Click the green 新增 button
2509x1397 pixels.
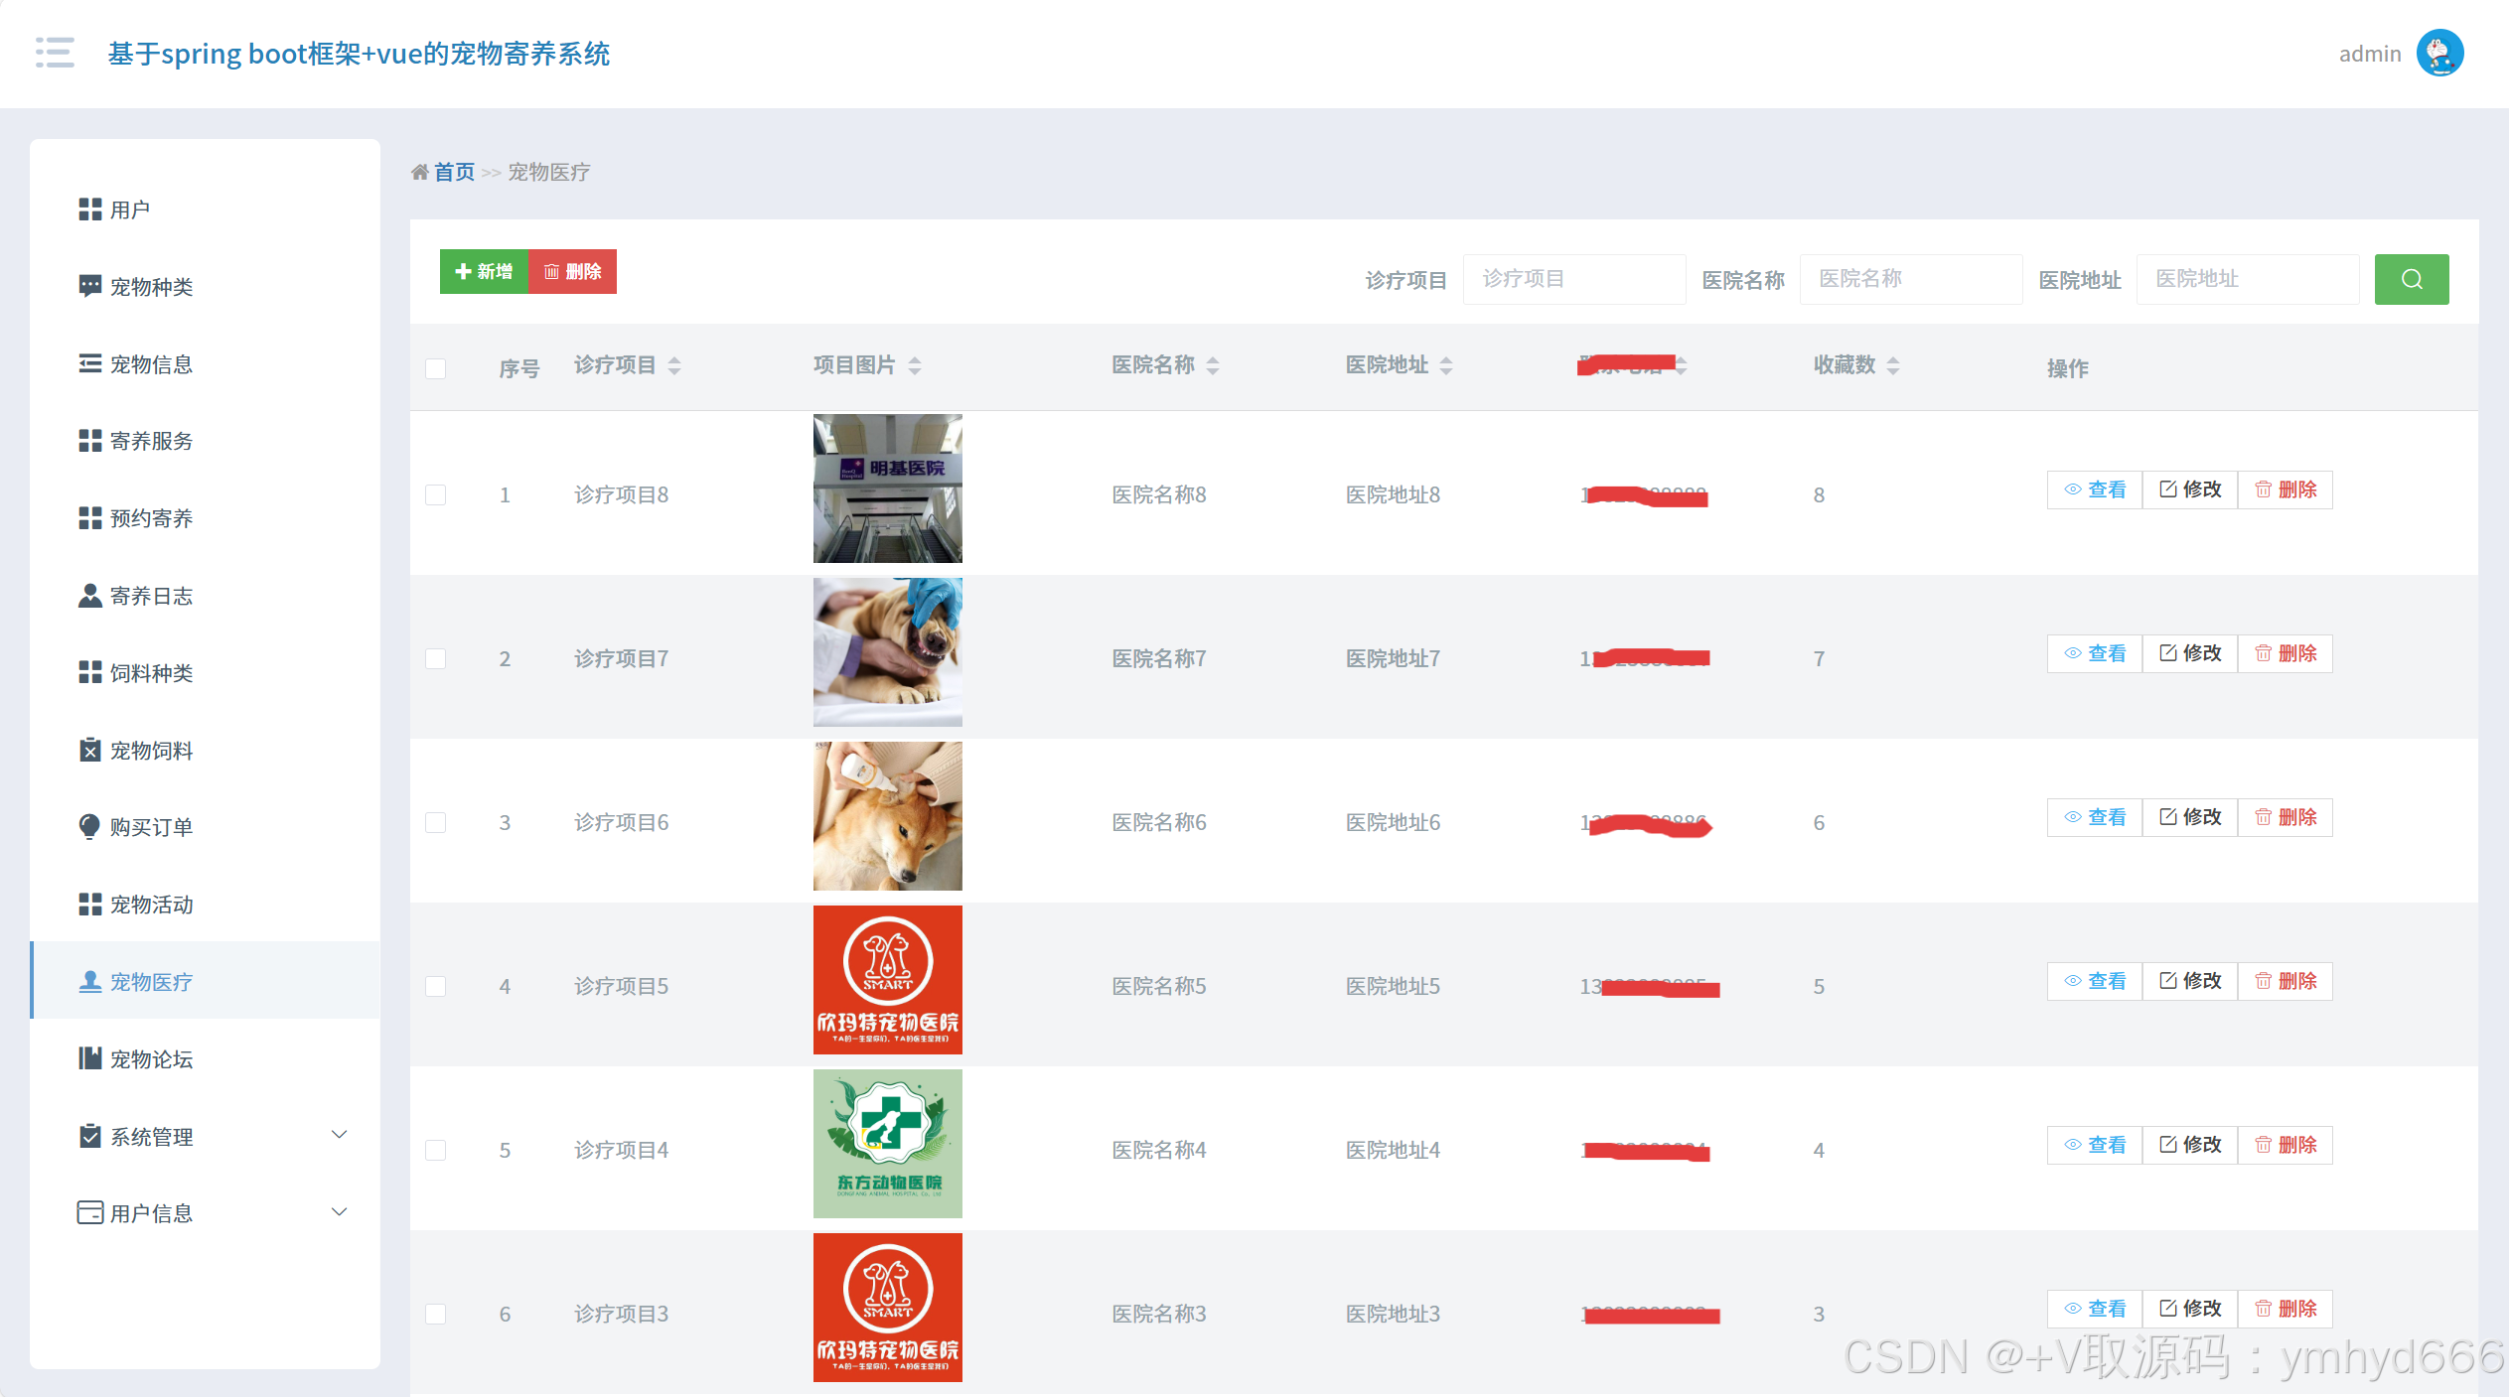[x=484, y=272]
